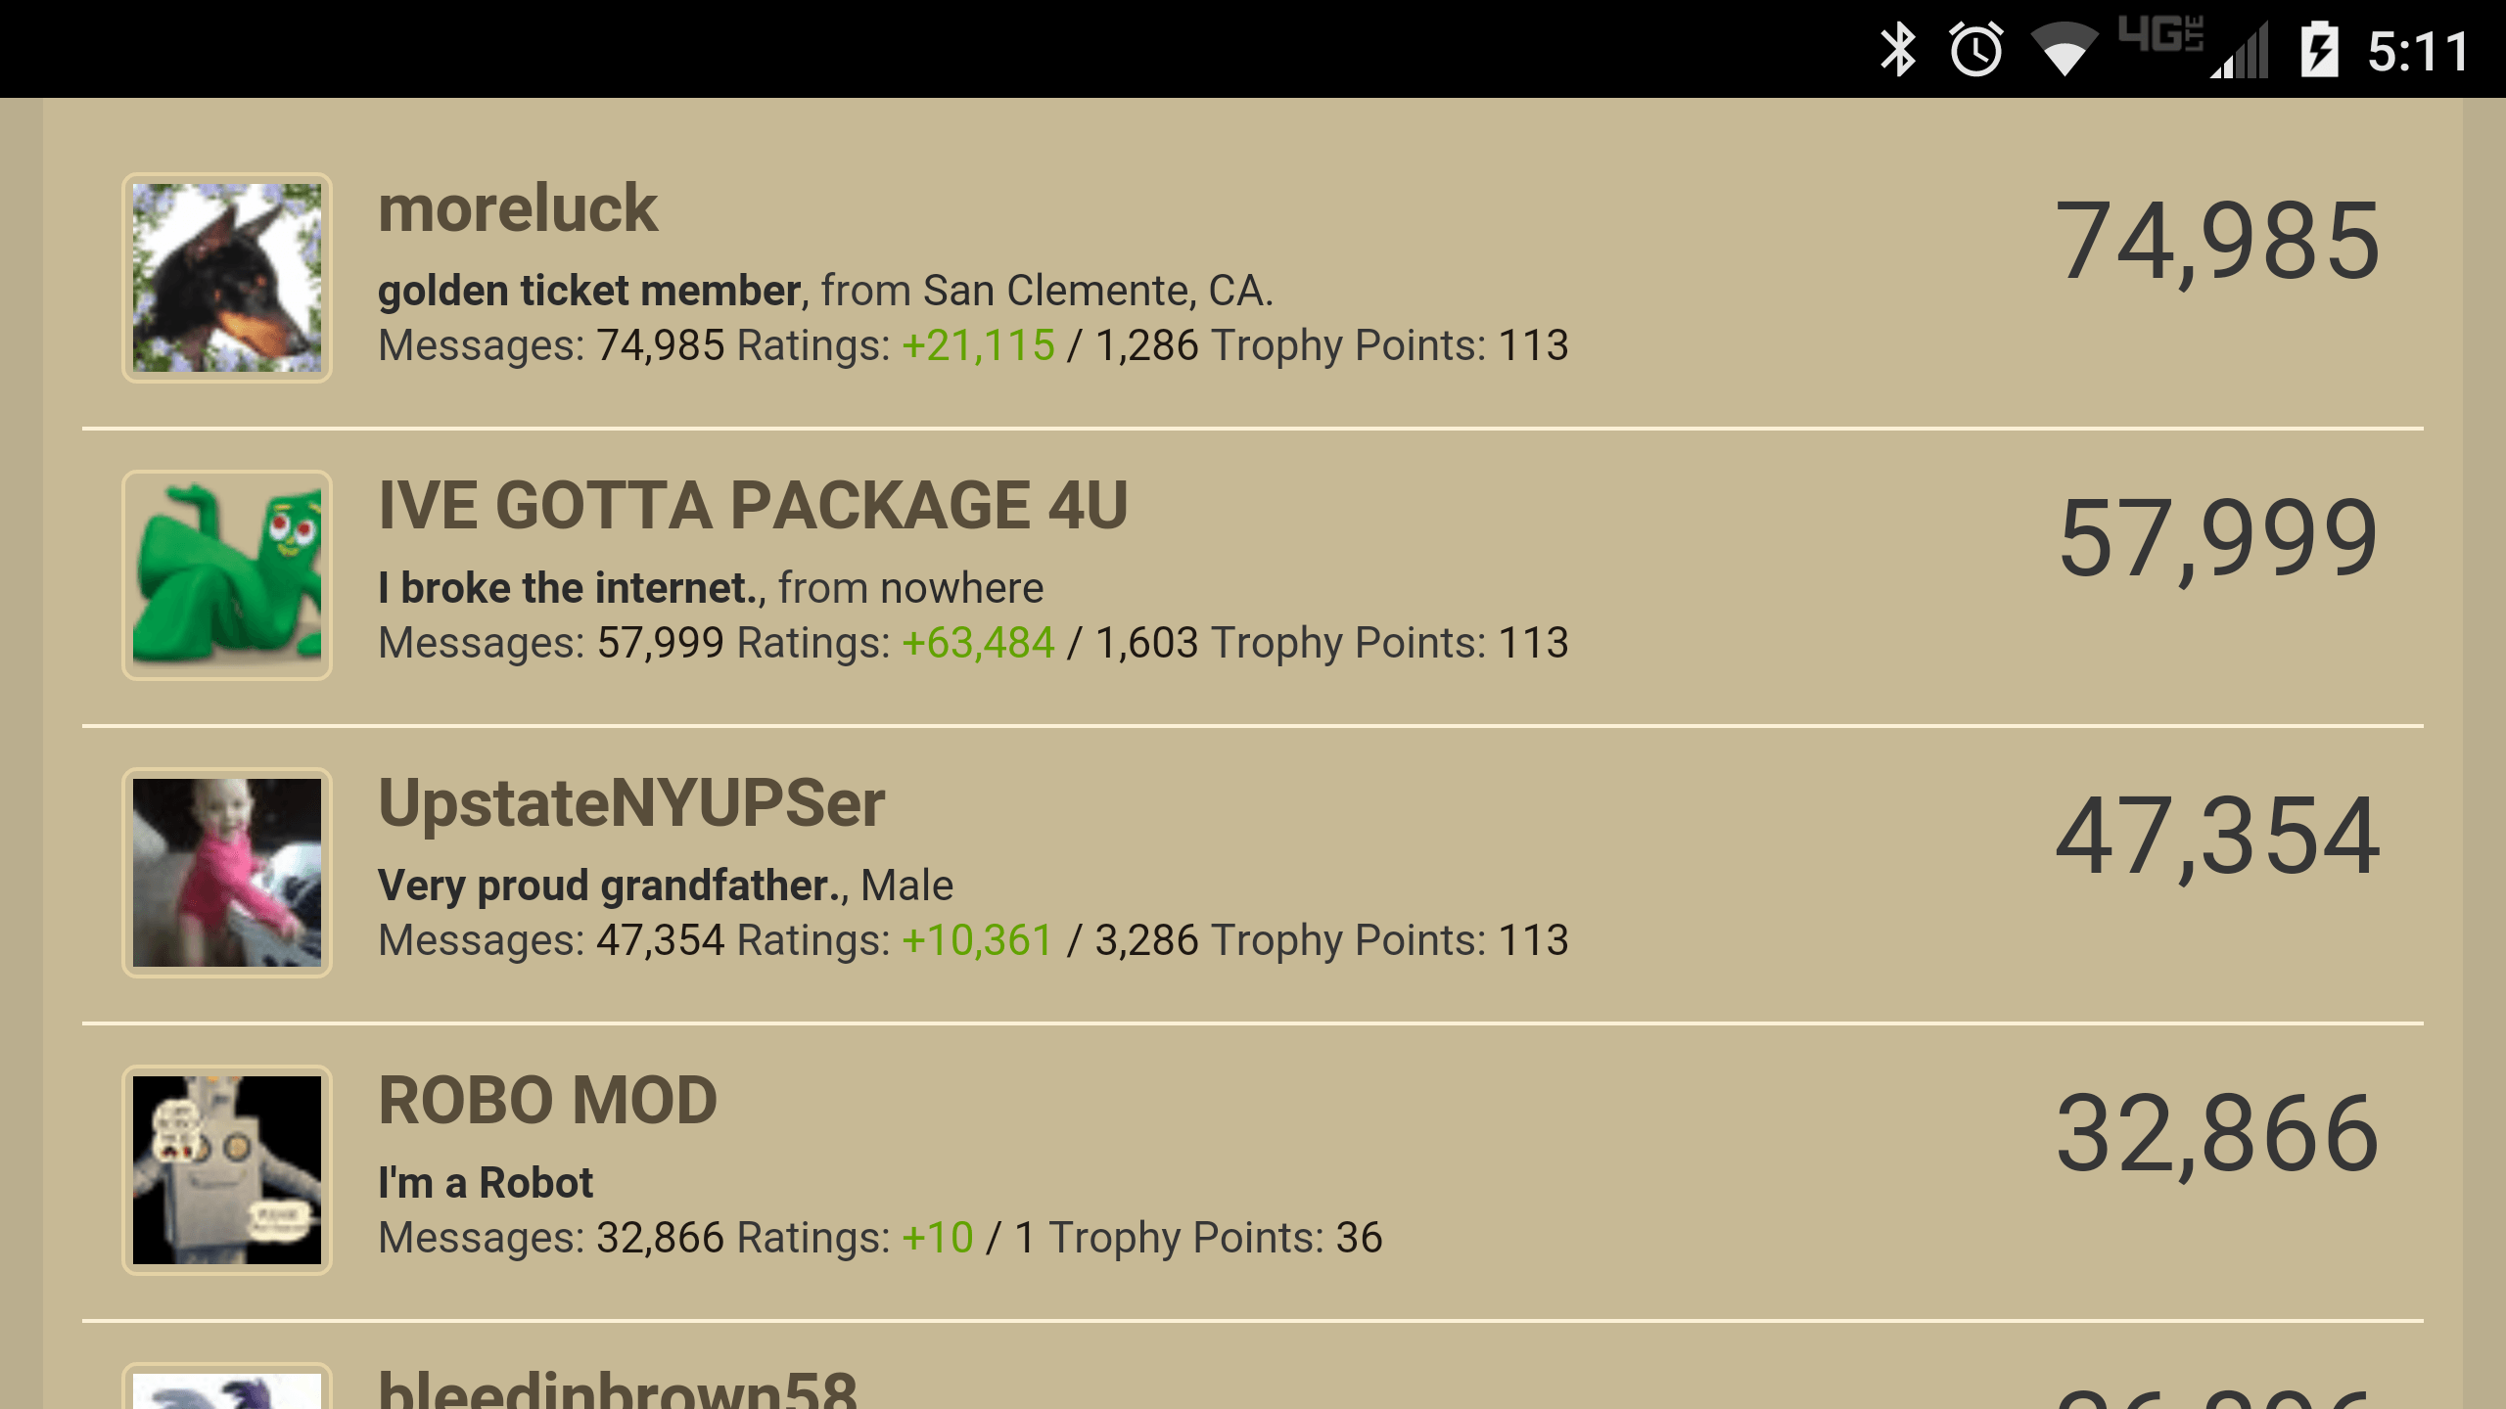Tap ROBO MOD's robot avatar
Viewport: 2506px width, 1409px height.
click(226, 1170)
